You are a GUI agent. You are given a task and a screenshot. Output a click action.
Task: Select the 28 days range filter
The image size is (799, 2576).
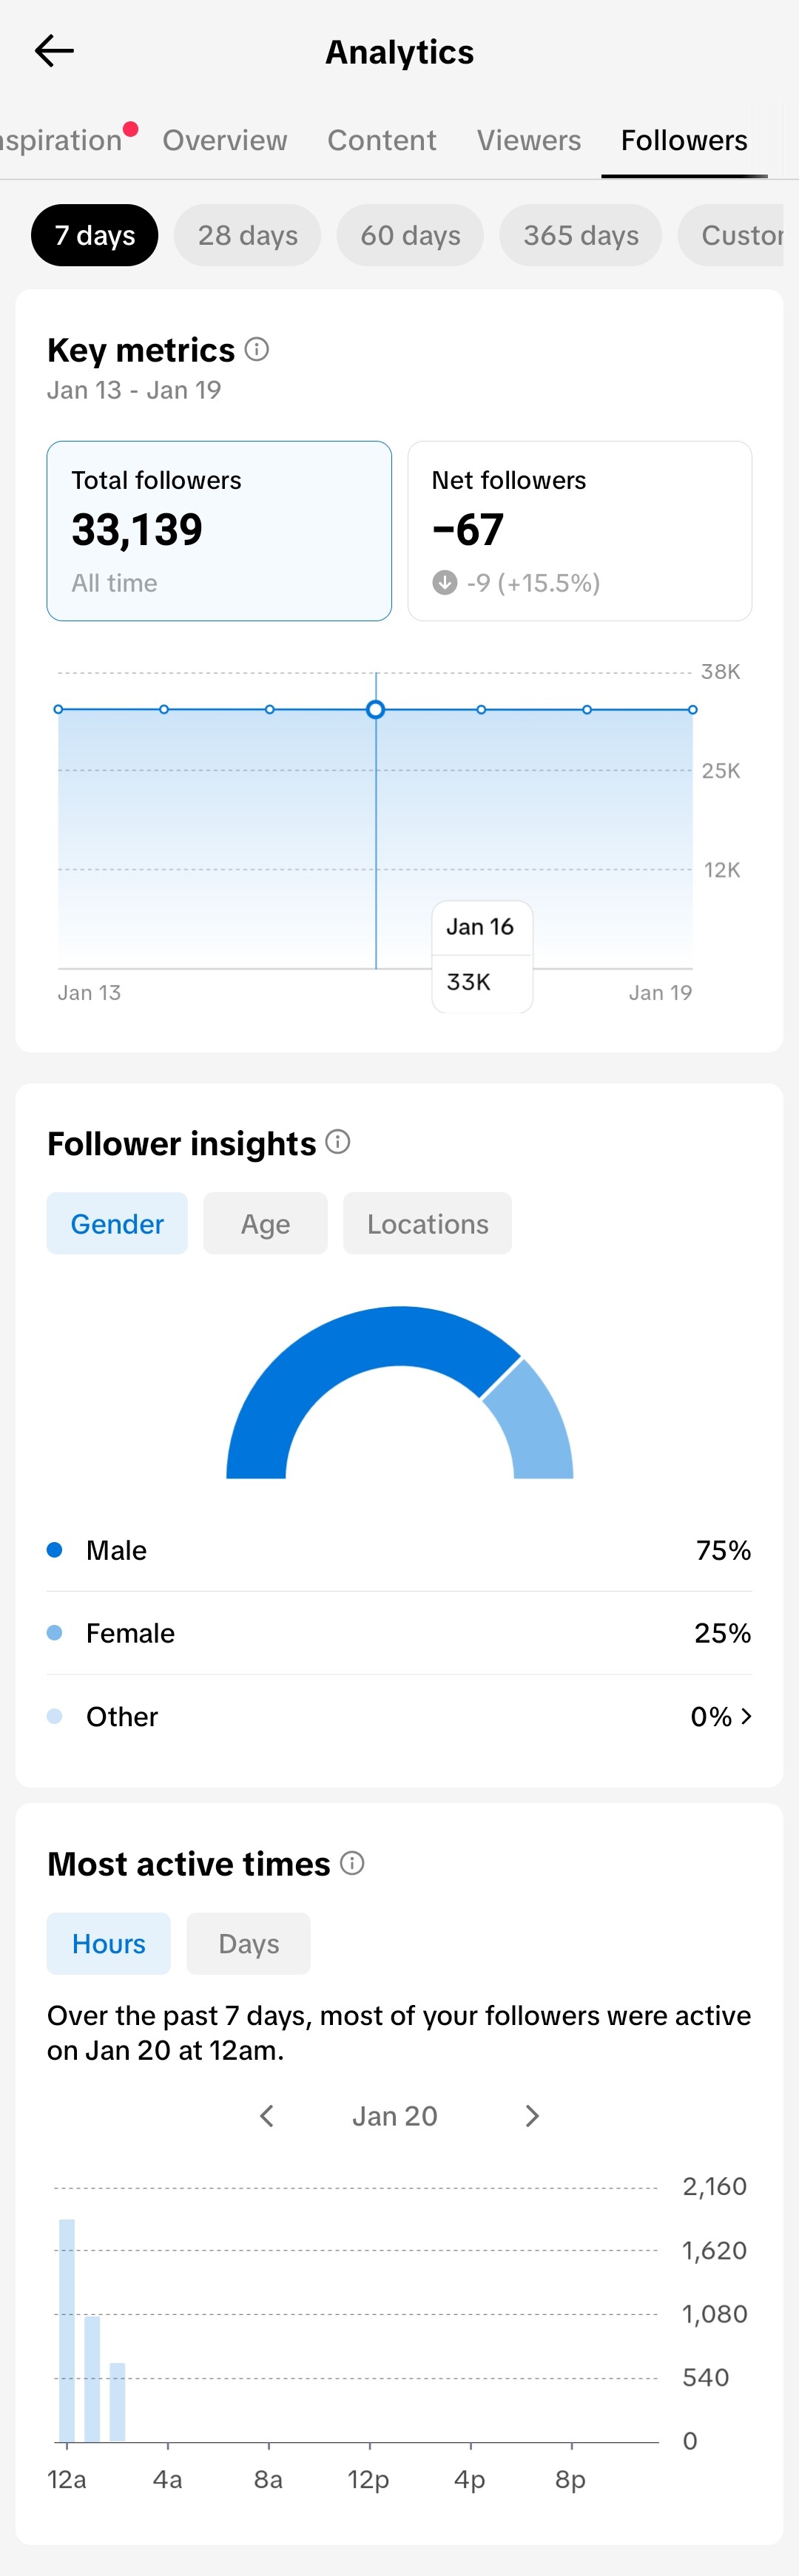(x=247, y=235)
